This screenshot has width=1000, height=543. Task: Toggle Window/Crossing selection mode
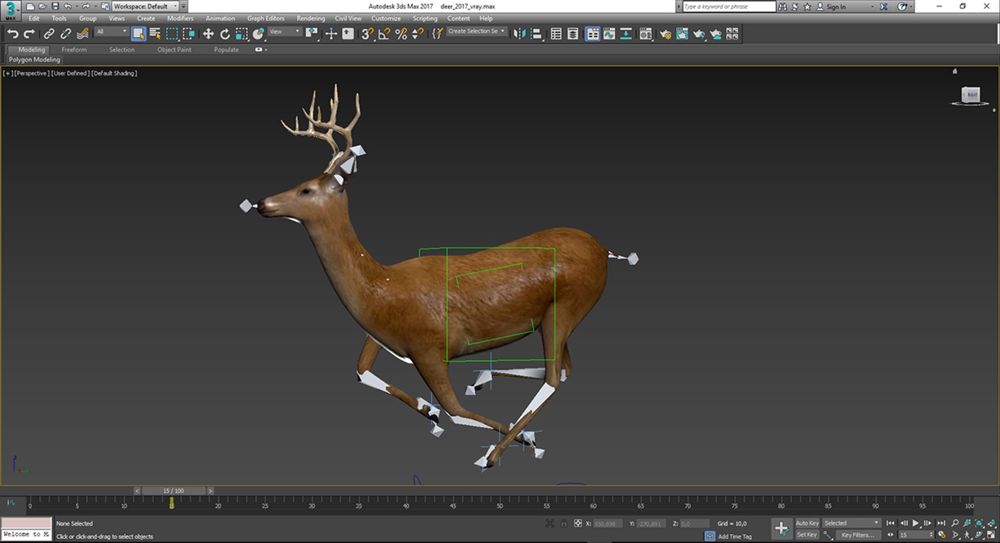[189, 34]
